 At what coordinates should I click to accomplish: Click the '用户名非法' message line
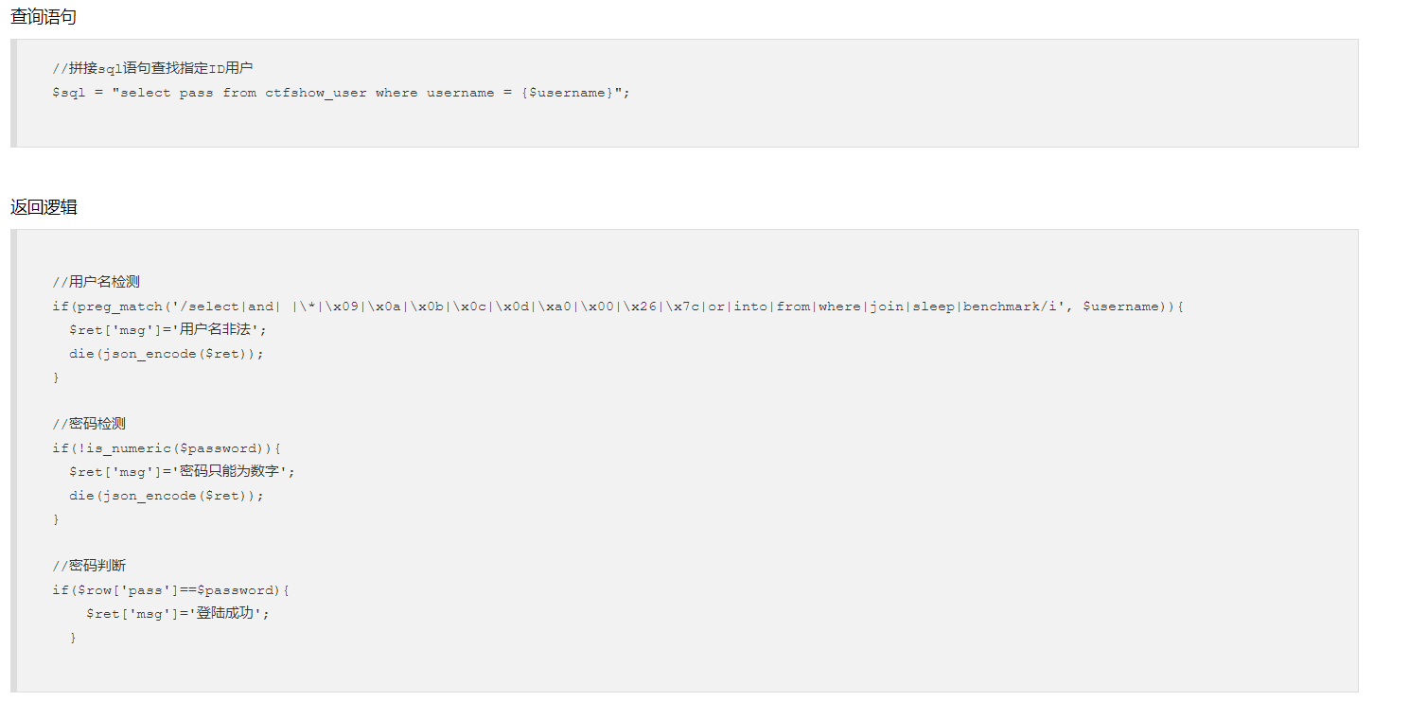pyautogui.click(x=168, y=330)
